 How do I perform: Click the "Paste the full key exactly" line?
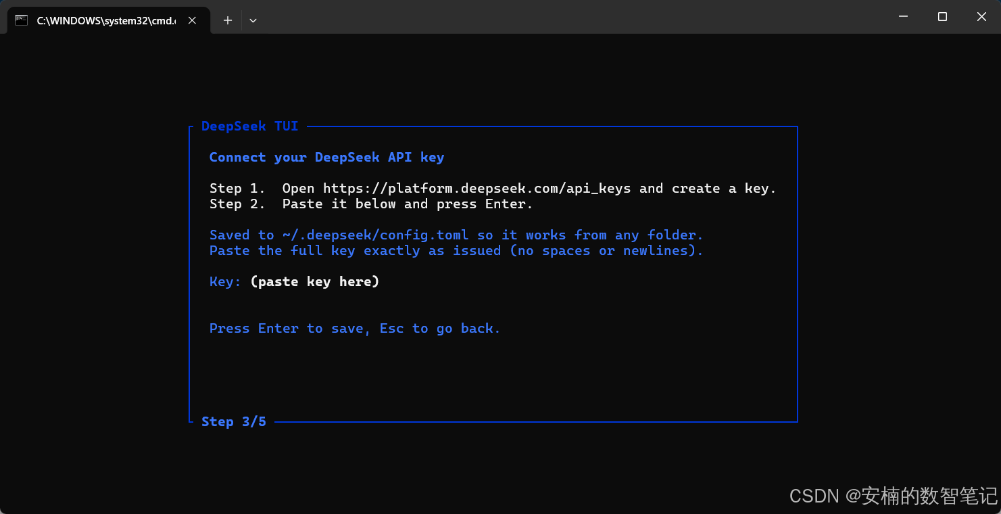pyautogui.click(x=456, y=251)
